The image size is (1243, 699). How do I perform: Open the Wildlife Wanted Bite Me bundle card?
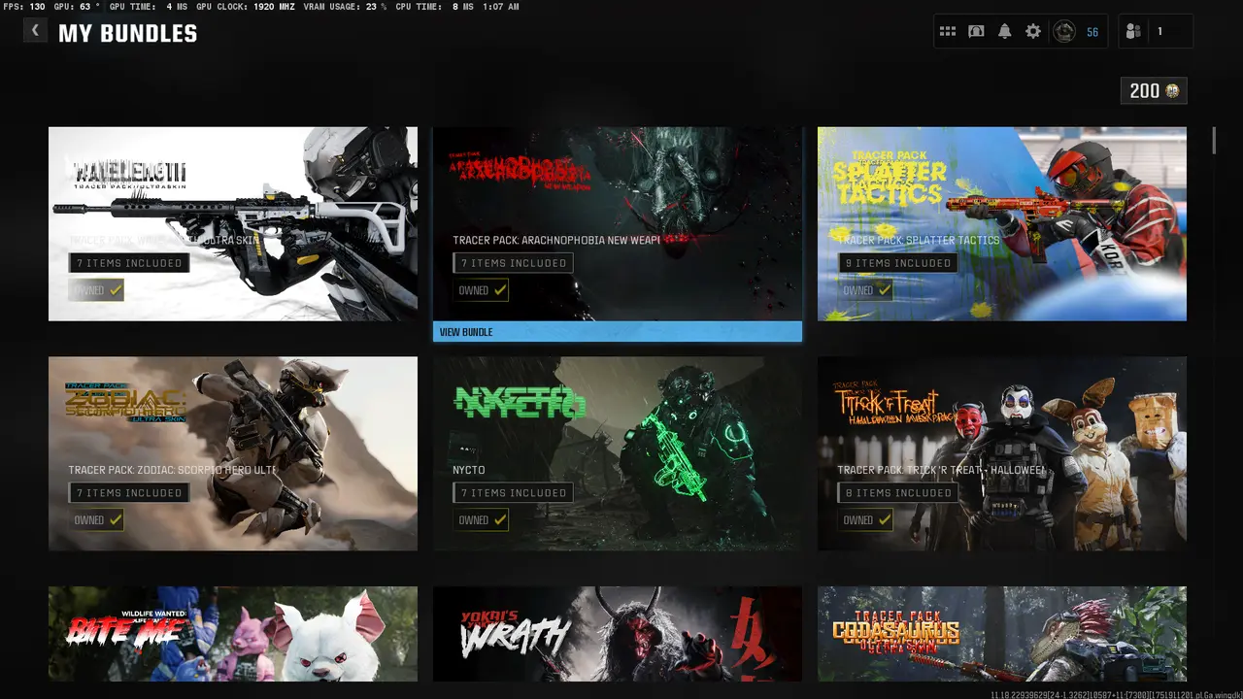[x=233, y=634]
